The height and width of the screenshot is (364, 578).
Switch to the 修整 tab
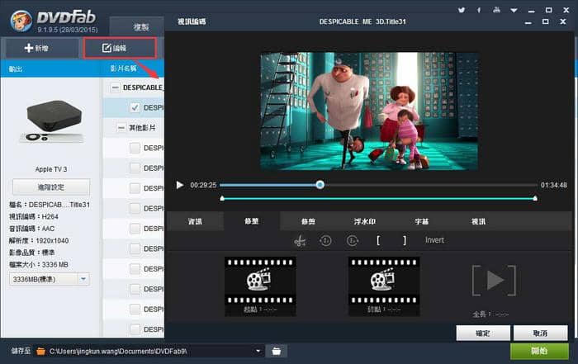click(x=251, y=221)
